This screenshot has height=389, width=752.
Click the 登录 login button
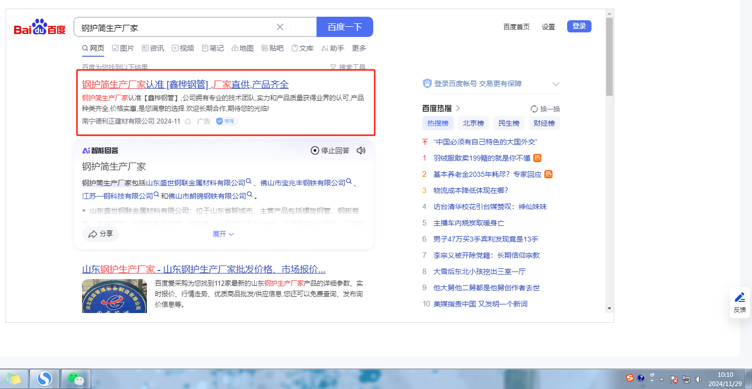point(579,26)
